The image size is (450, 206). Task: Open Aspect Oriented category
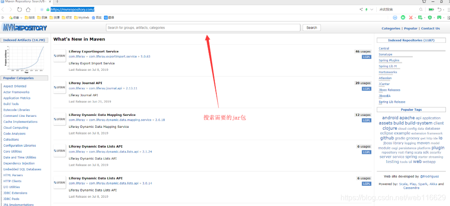[15, 86]
